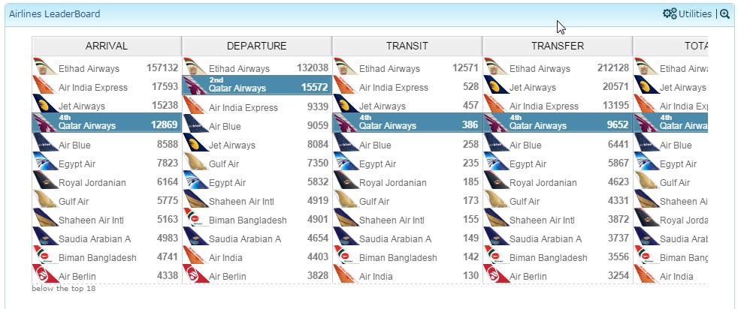Select the ARRIVAL column header
This screenshot has height=309, width=738.
[107, 46]
